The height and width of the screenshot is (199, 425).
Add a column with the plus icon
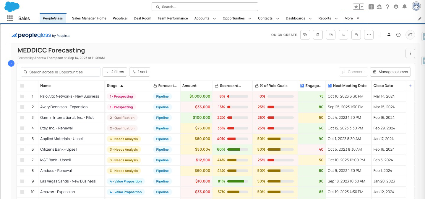coord(410,86)
